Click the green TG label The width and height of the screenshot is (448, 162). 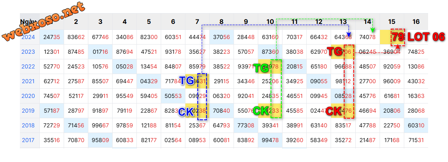point(261,68)
